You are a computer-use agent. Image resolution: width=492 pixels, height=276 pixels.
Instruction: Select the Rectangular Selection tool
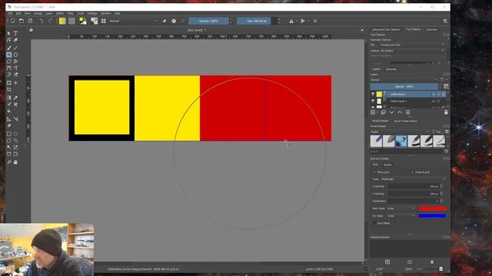point(8,134)
